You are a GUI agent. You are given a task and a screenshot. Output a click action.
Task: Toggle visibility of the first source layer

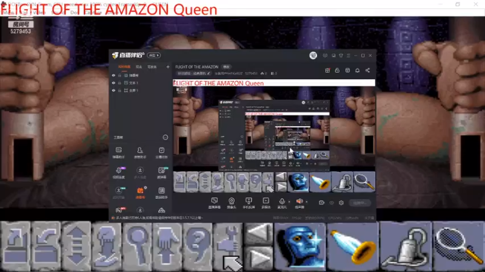pos(113,75)
